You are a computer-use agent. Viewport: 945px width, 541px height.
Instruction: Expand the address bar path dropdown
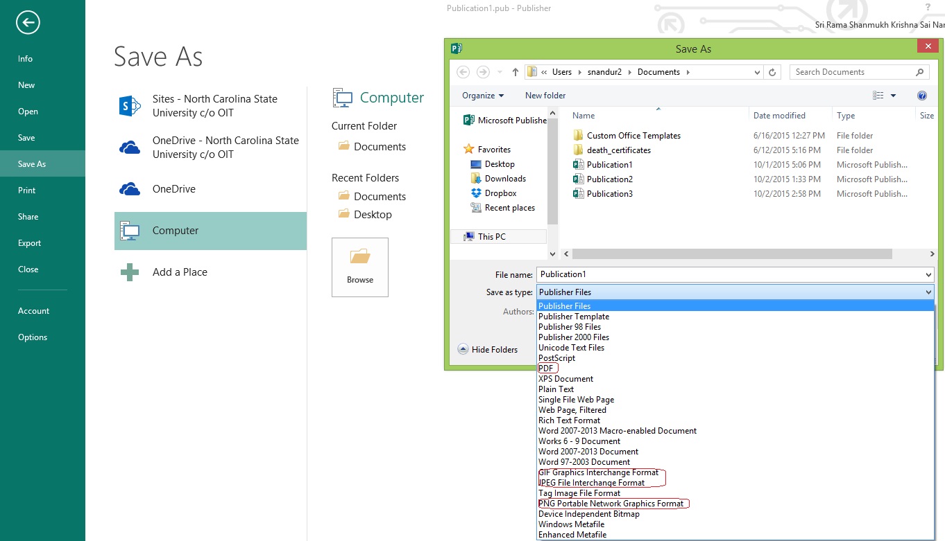[757, 72]
